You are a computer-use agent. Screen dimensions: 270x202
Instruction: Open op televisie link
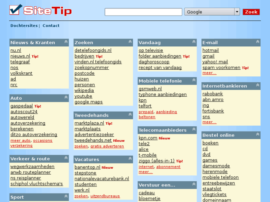click(x=151, y=50)
